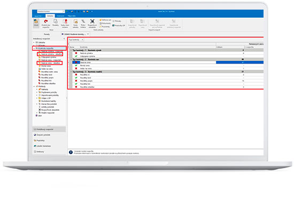This screenshot has width=294, height=204.
Task: Open the quick-access search combo box
Action: [51, 11]
